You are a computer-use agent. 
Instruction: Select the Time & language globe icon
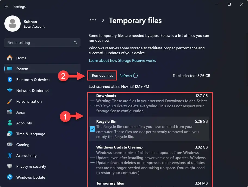click(x=10, y=134)
